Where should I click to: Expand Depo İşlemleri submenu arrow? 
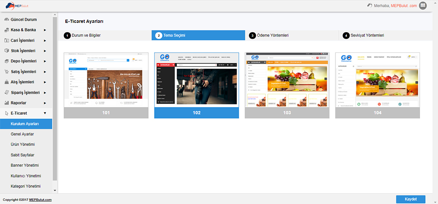(x=45, y=62)
